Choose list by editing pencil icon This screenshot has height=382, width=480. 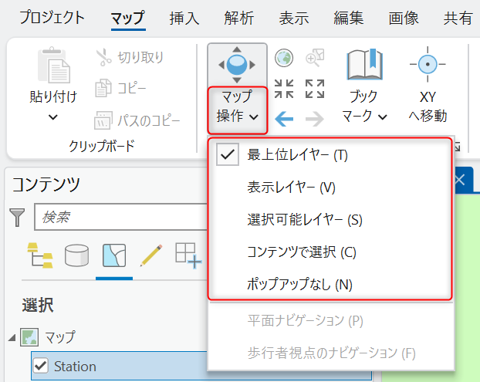151,255
